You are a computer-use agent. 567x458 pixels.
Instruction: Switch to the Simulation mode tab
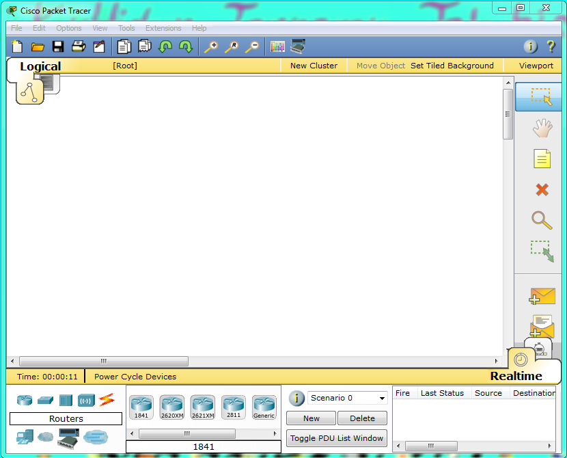pyautogui.click(x=540, y=348)
